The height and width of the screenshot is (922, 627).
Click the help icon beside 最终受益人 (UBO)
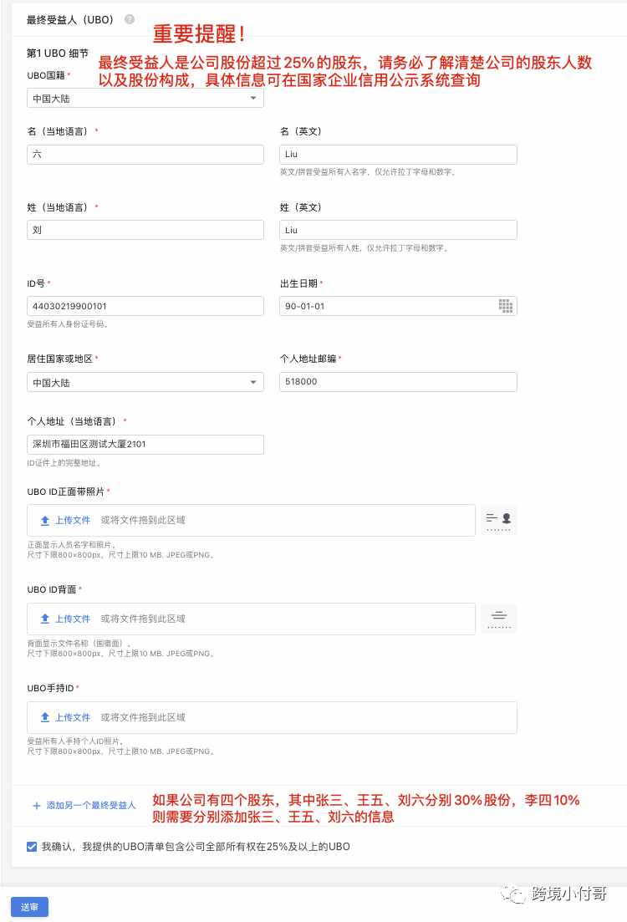[x=130, y=19]
